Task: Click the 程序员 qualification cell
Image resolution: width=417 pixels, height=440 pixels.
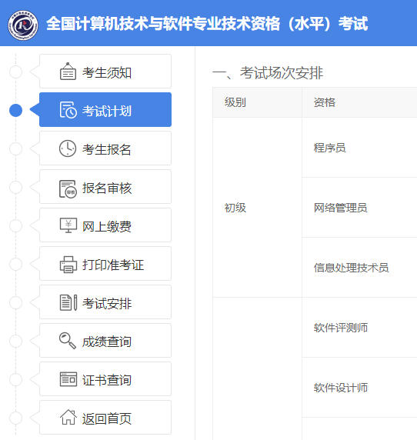Action: click(359, 148)
